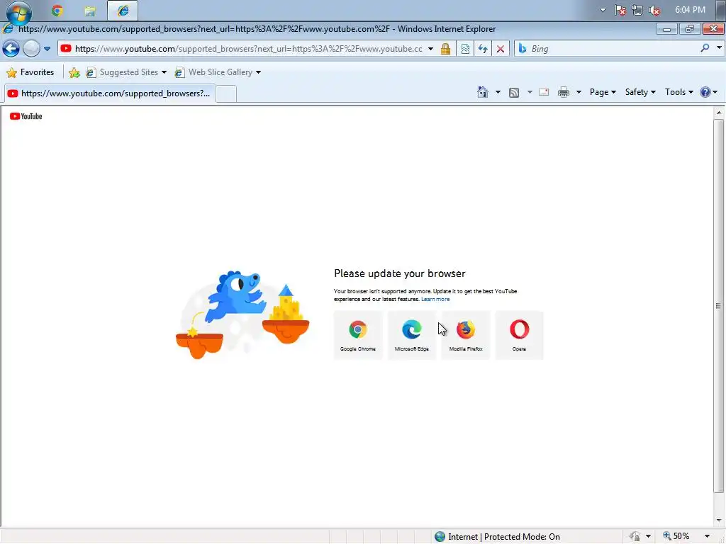Click the Add to Favorites Bar icon
This screenshot has height=544, width=726.
74,72
